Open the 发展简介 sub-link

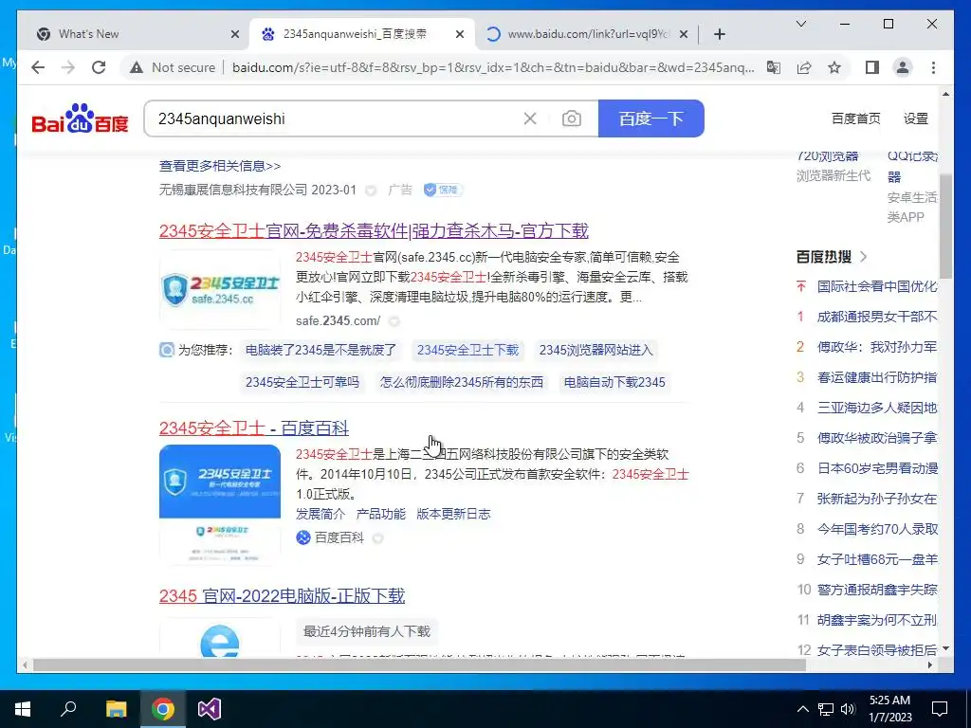(321, 514)
